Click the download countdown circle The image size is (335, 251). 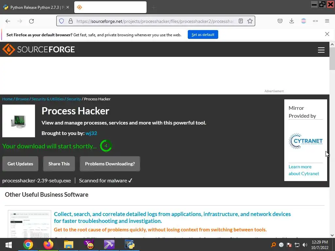tap(106, 146)
